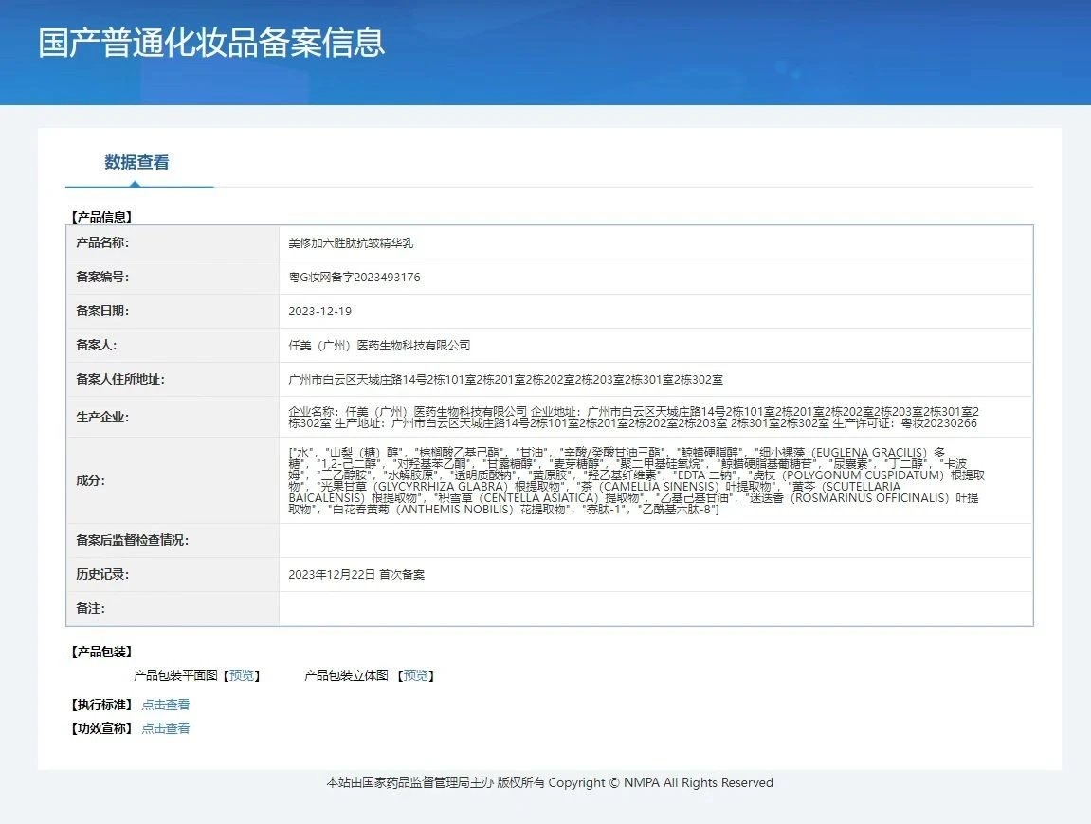Click the 产品包装平面图 label

[x=176, y=675]
